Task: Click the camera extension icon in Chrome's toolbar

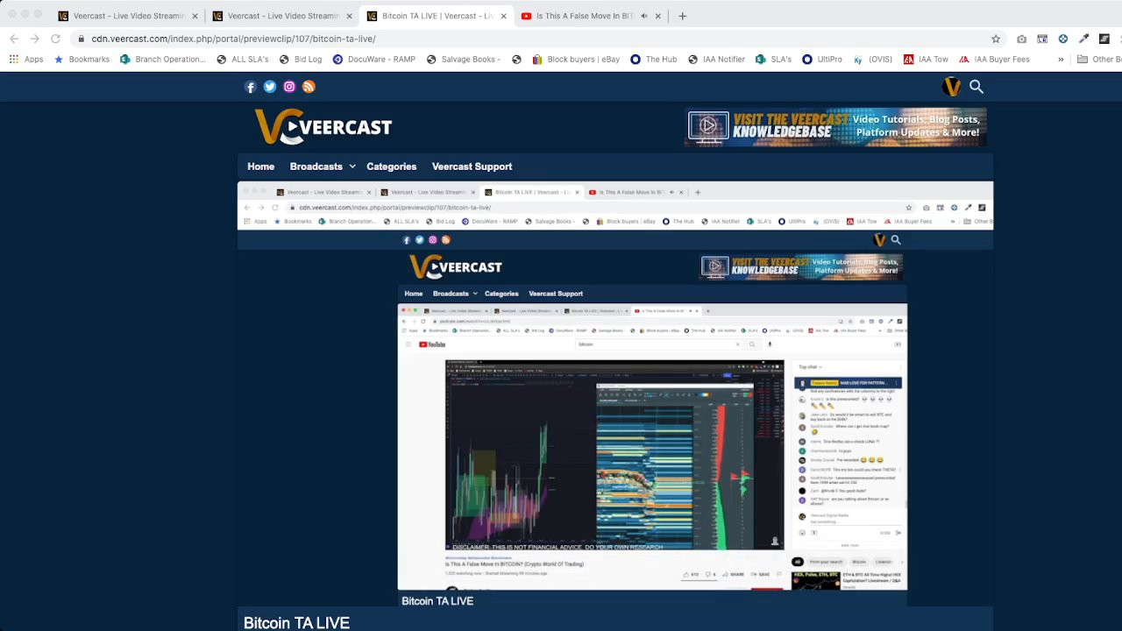Action: coord(1021,39)
